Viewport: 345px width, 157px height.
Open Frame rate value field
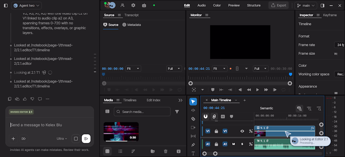(x=339, y=45)
